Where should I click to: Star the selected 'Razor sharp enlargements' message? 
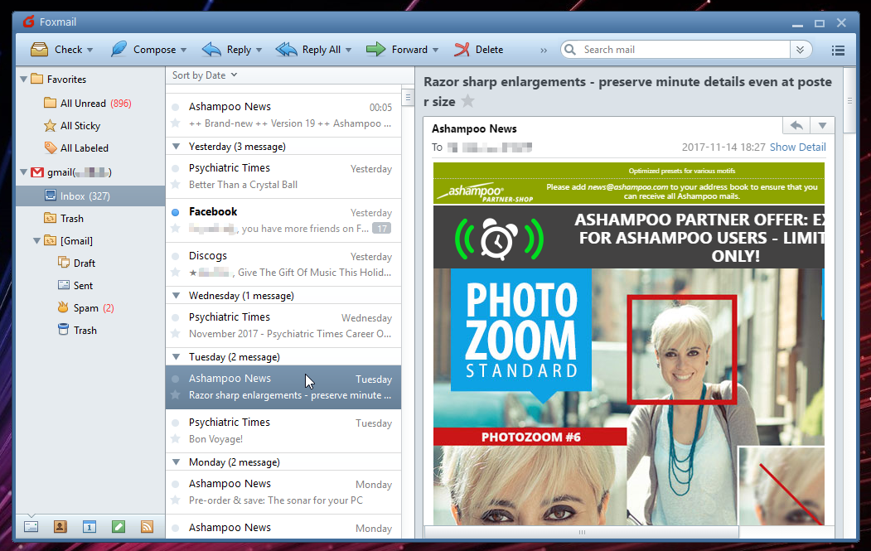[176, 395]
